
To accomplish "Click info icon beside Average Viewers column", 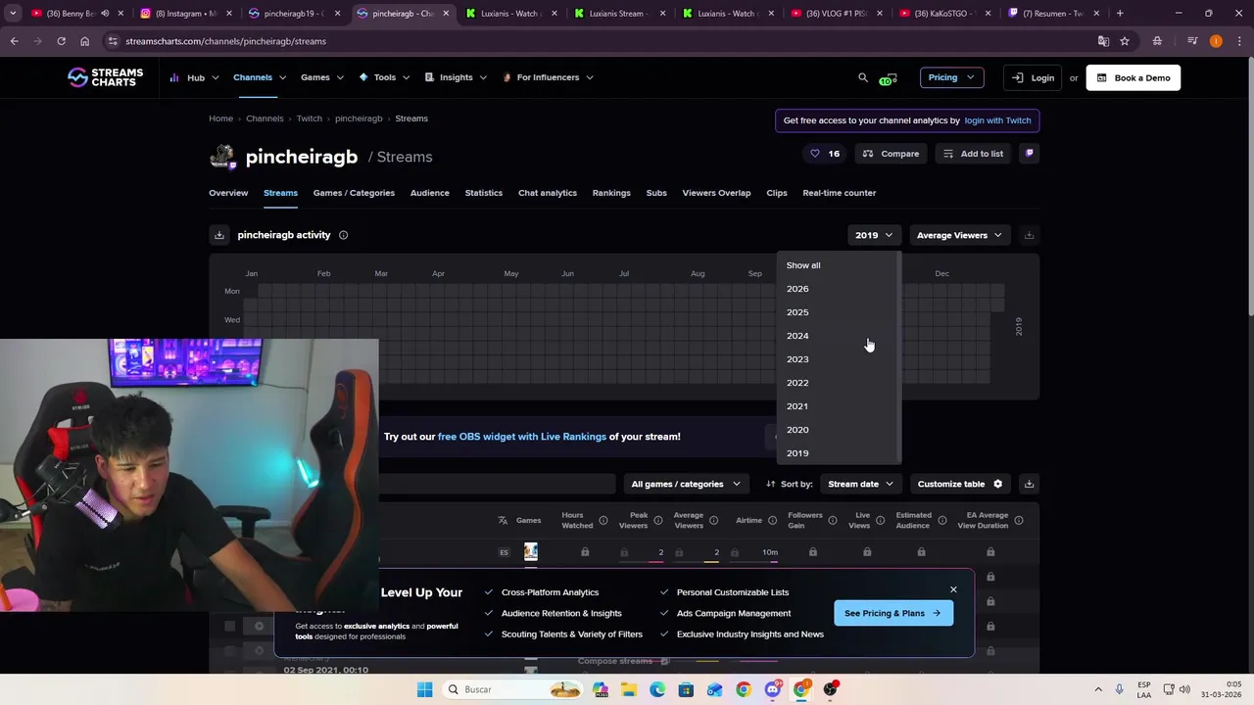I will pyautogui.click(x=713, y=521).
